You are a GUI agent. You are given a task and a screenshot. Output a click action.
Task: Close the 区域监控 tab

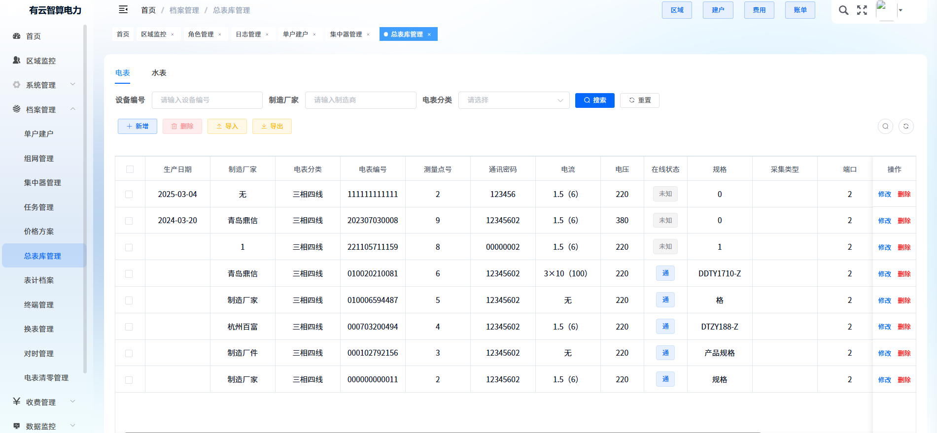pyautogui.click(x=173, y=34)
